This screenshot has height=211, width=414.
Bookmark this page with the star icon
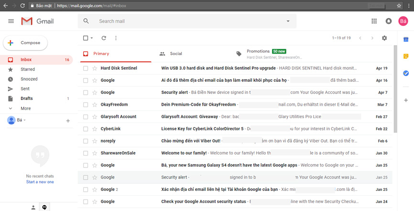point(399,6)
